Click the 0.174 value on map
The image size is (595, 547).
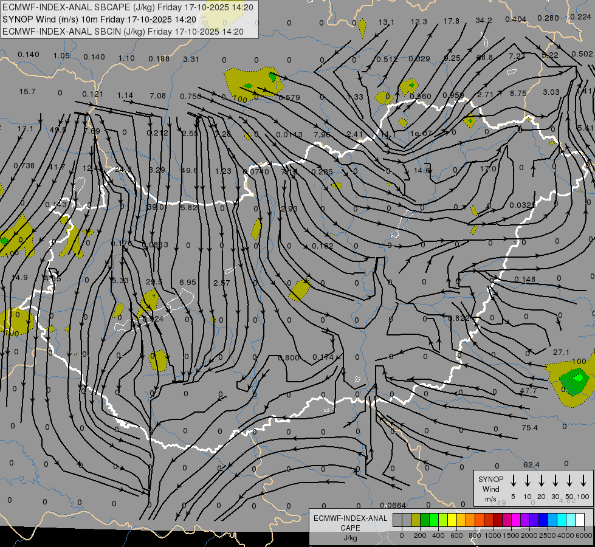323,357
